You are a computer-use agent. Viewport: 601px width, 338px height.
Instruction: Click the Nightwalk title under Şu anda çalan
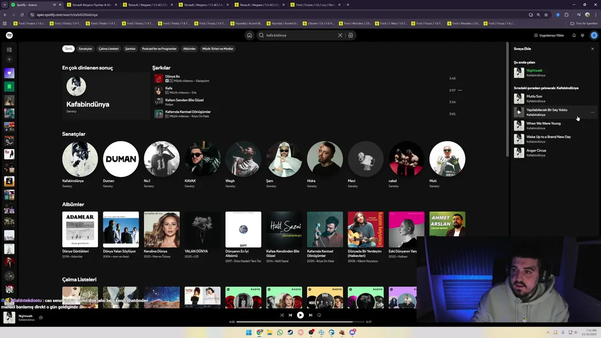tap(534, 70)
